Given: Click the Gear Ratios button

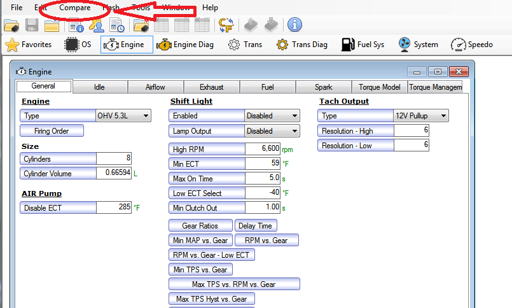Looking at the screenshot, I should coord(200,226).
